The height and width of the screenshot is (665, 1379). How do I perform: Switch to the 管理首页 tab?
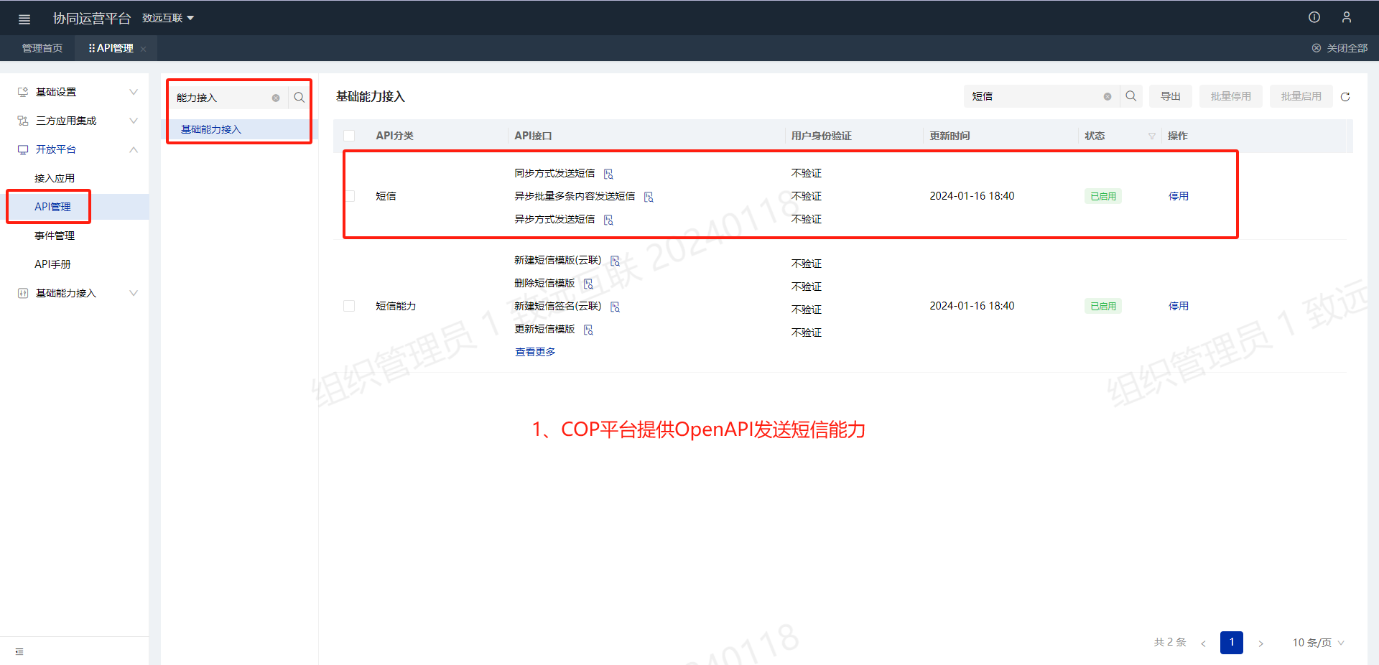(x=42, y=48)
